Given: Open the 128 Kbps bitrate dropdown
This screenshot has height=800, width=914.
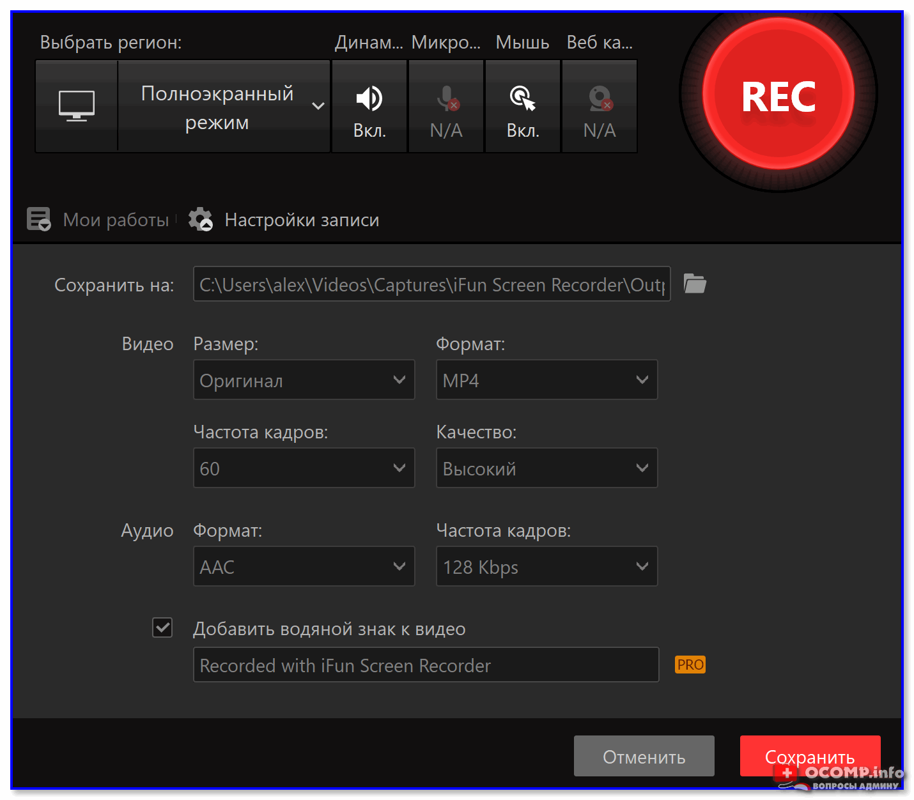Looking at the screenshot, I should (x=547, y=566).
